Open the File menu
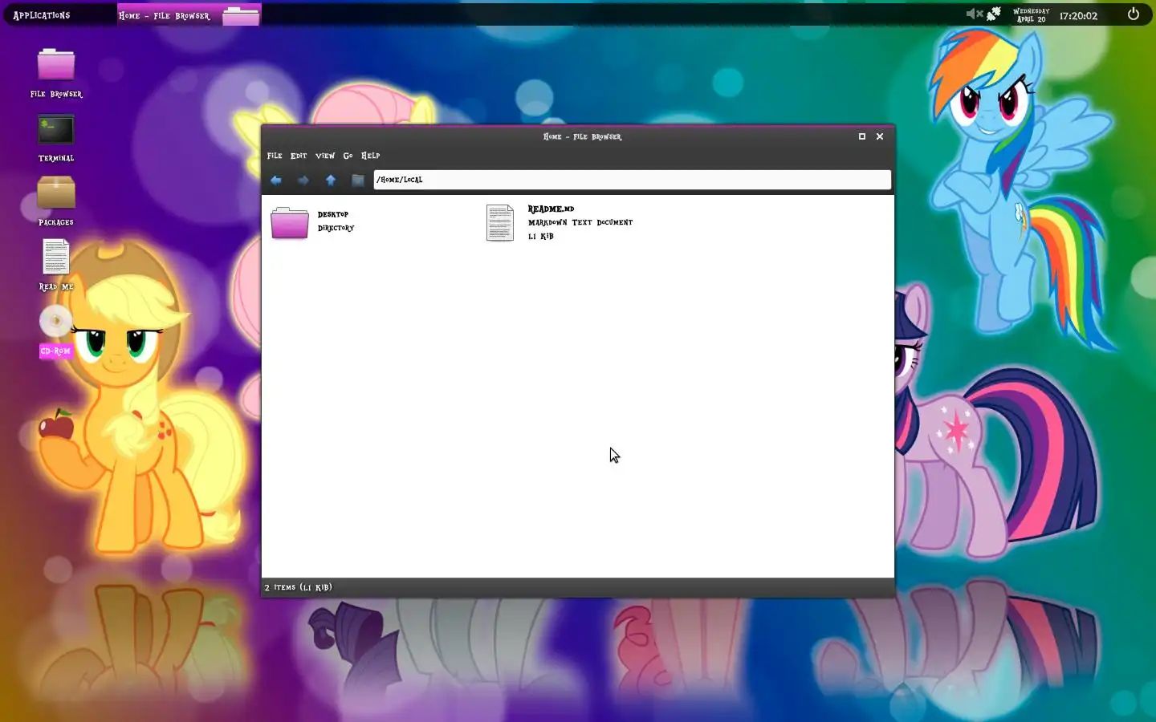 (275, 156)
